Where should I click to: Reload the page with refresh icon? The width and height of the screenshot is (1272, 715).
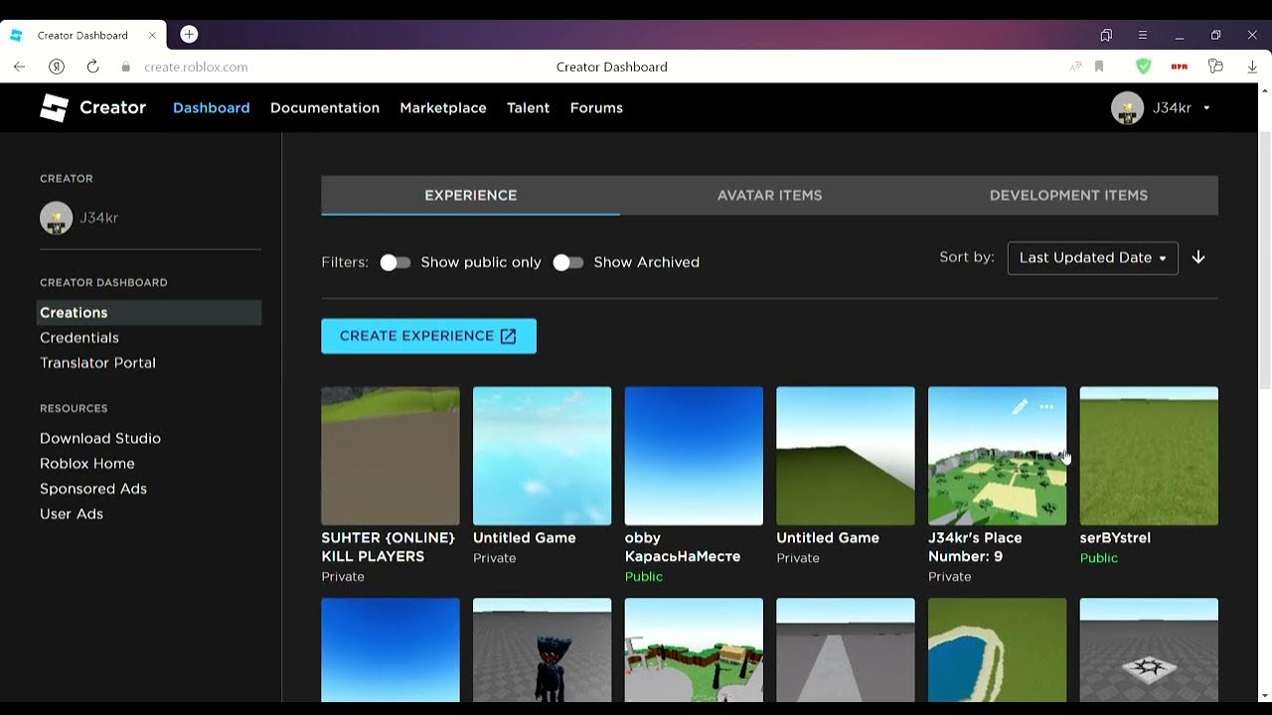92,67
